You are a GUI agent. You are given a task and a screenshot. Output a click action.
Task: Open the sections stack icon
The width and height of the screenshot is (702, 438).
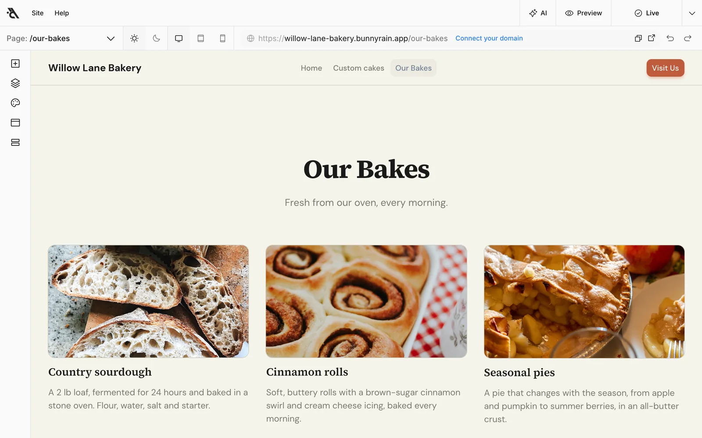(x=15, y=142)
